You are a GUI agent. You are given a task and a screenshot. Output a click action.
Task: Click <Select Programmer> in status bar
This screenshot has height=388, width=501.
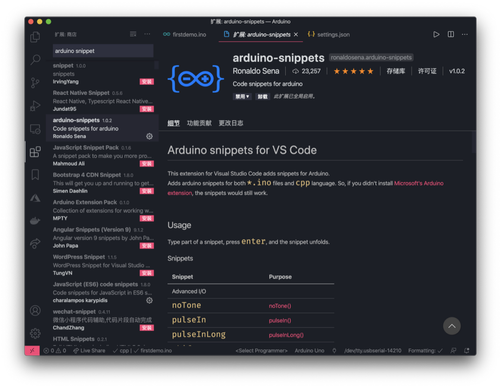click(261, 350)
